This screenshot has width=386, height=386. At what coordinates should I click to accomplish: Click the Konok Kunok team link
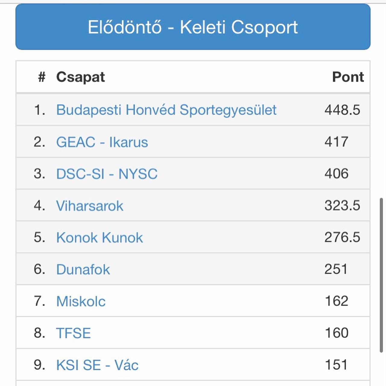coord(99,237)
